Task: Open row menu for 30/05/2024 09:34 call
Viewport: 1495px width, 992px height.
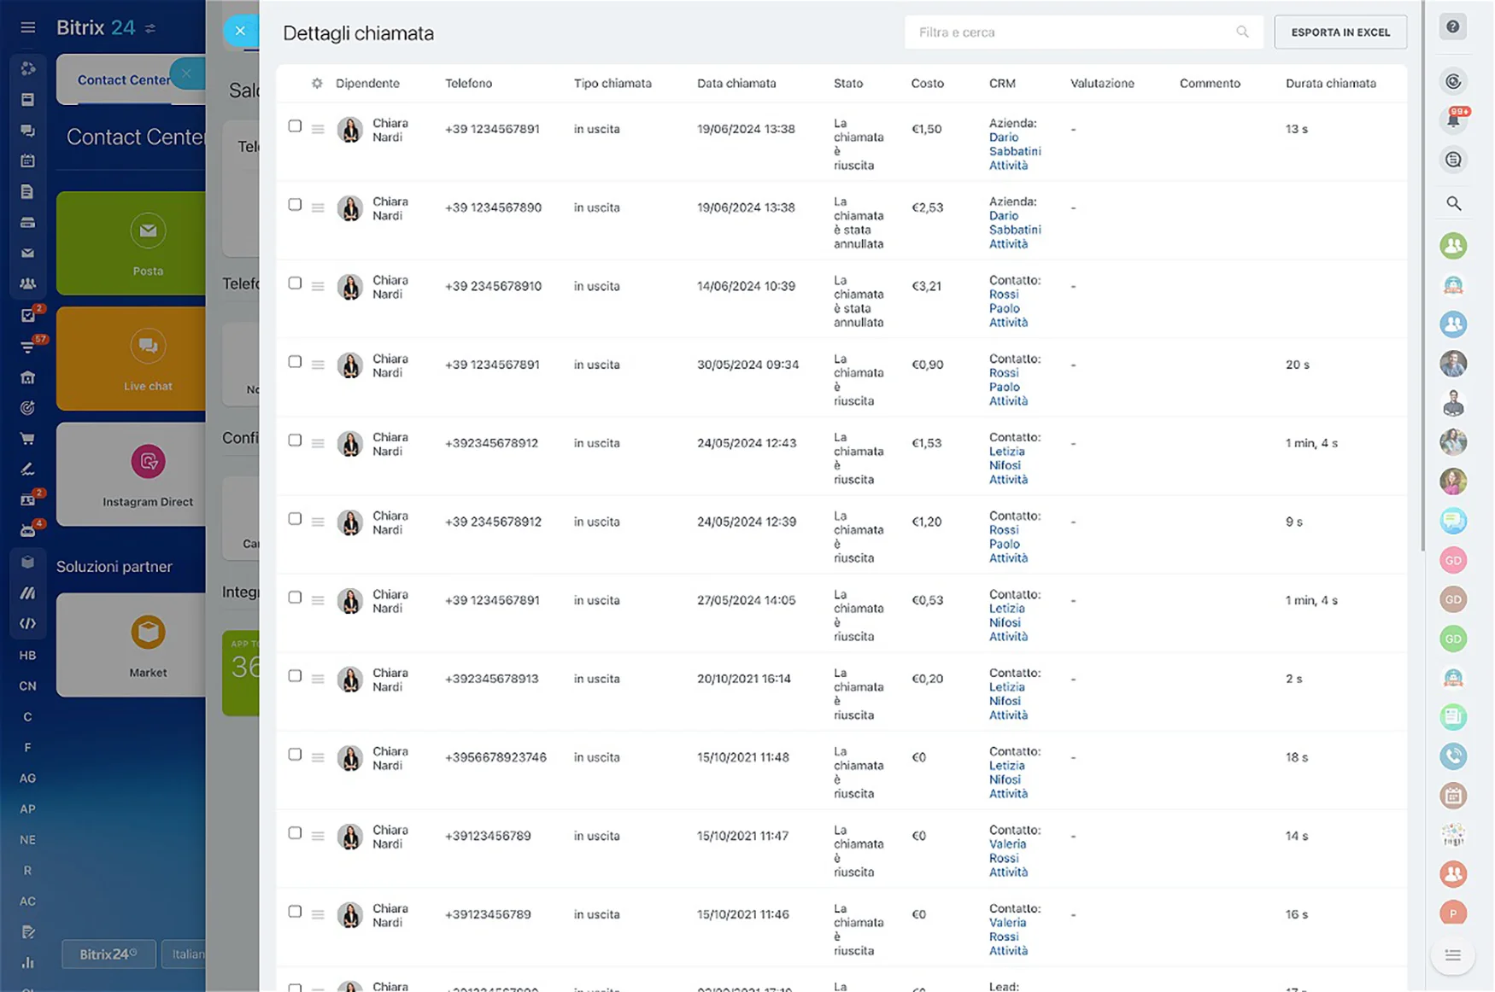Action: coord(318,365)
